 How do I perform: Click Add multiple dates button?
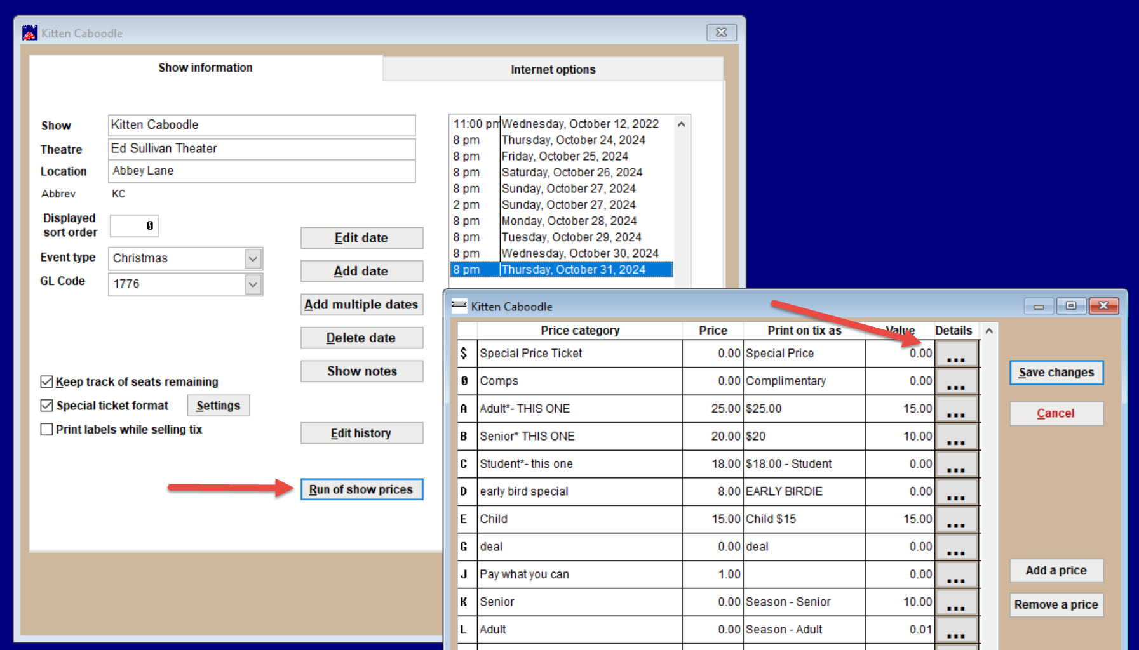coord(361,305)
